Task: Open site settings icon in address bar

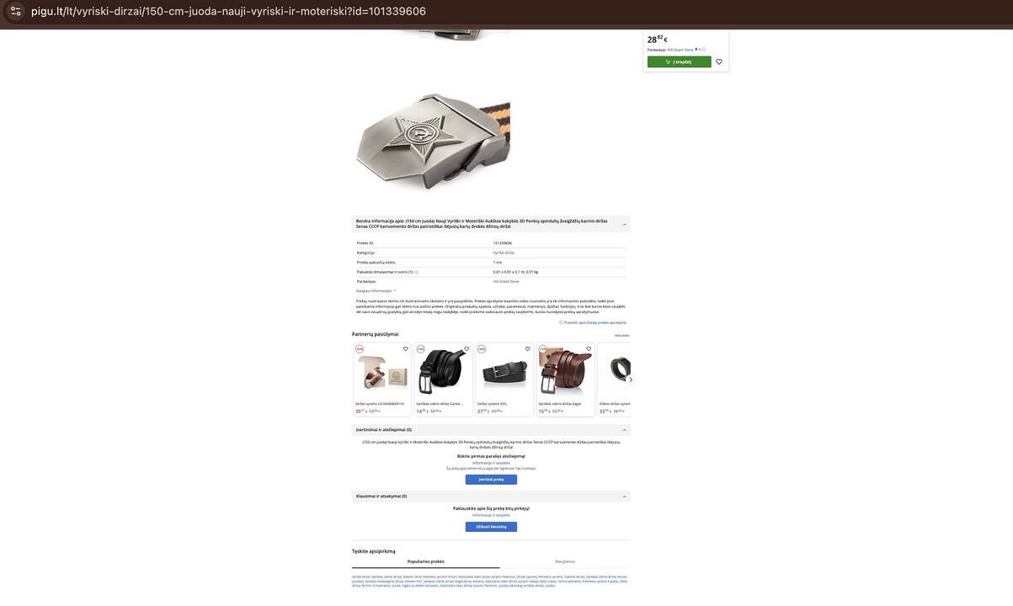Action: (15, 11)
